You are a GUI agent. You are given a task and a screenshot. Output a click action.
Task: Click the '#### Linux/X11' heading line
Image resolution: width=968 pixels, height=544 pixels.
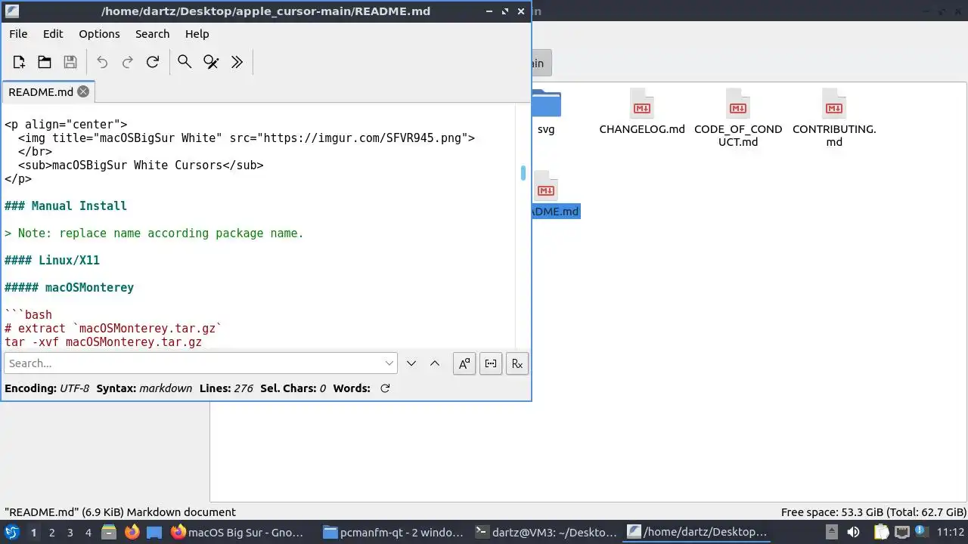(x=52, y=260)
